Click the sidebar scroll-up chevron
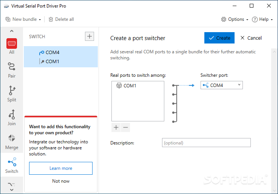 (x=12, y=31)
